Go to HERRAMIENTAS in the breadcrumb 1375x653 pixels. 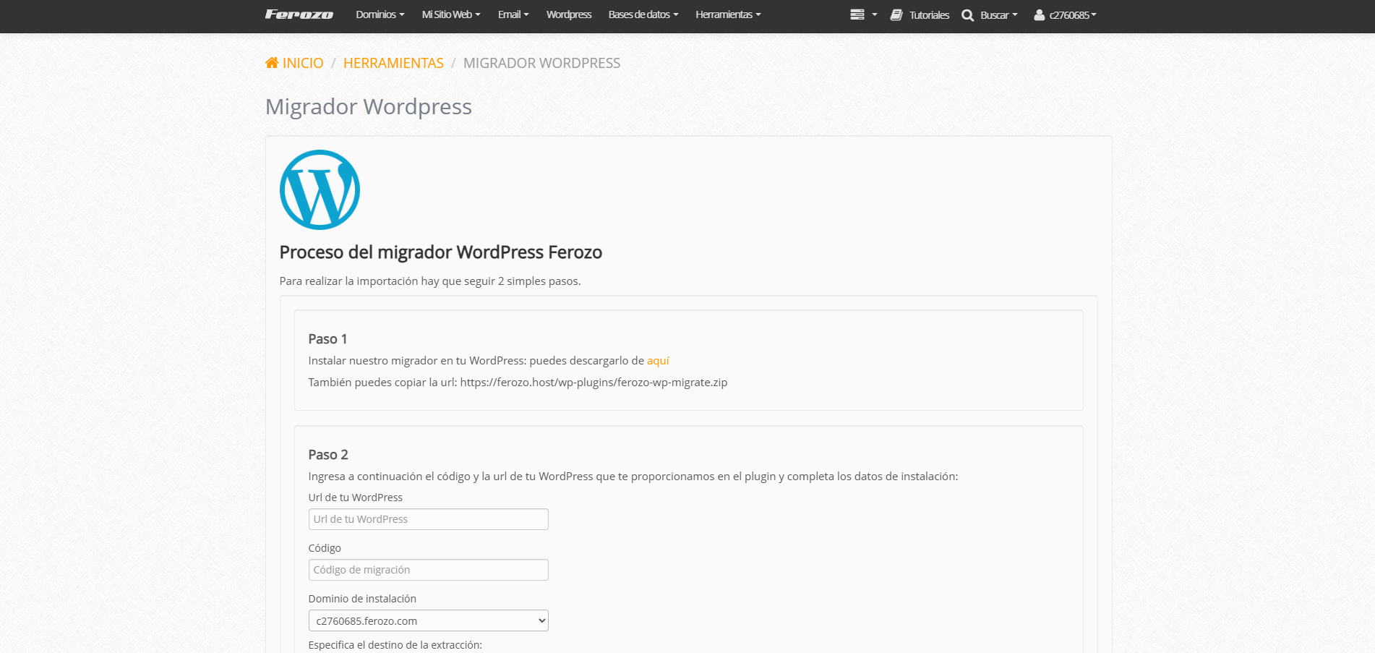[x=393, y=63]
